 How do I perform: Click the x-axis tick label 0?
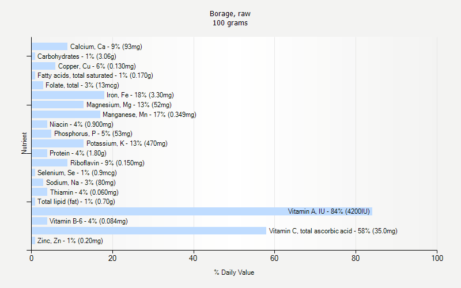pos(32,258)
